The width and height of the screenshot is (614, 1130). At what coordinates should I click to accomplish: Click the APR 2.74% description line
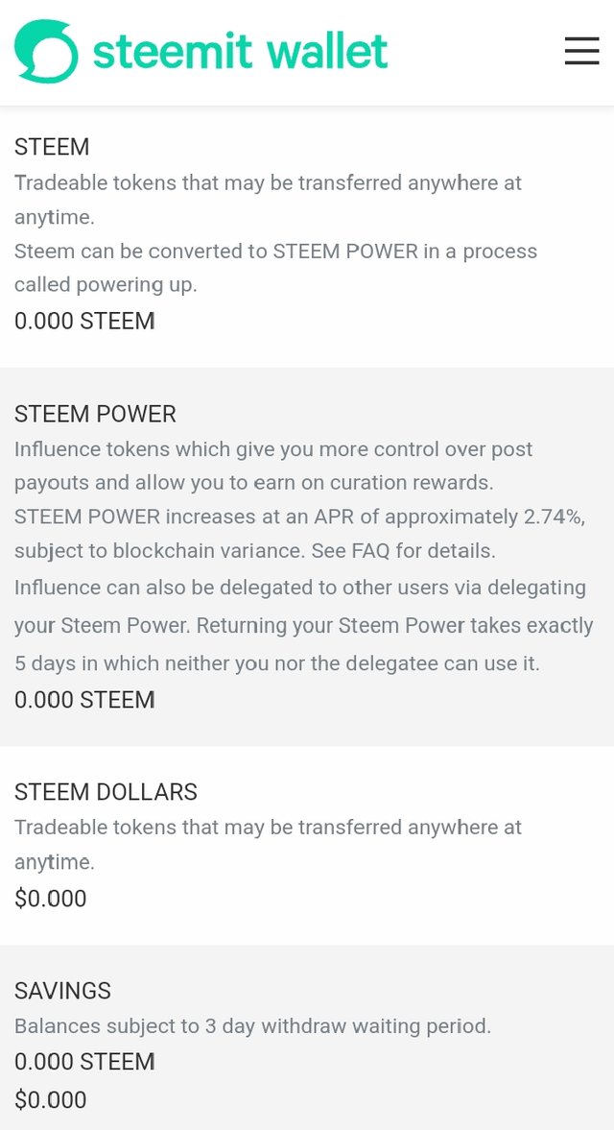click(x=299, y=534)
